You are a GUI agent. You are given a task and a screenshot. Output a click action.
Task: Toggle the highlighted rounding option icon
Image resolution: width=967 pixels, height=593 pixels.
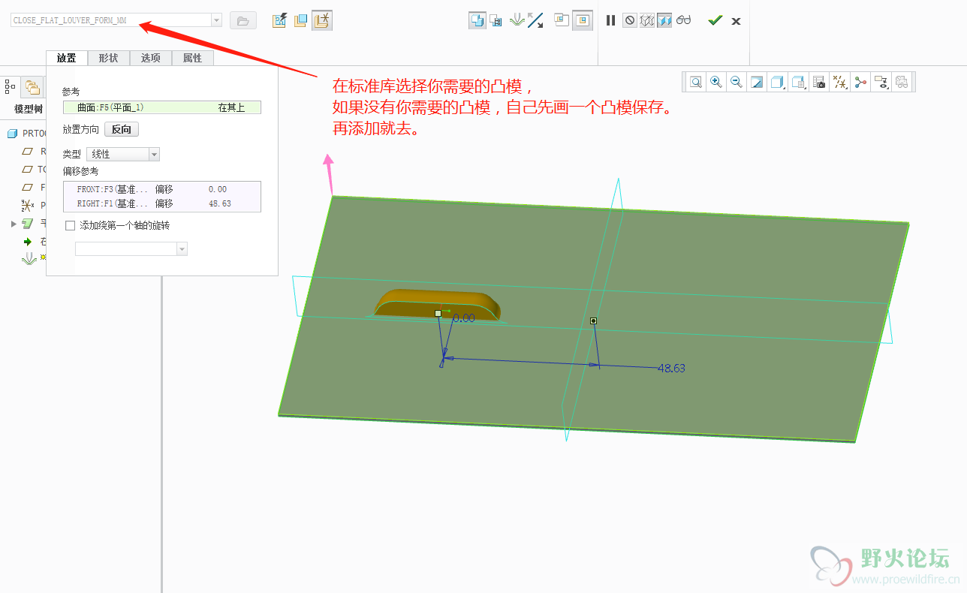583,21
